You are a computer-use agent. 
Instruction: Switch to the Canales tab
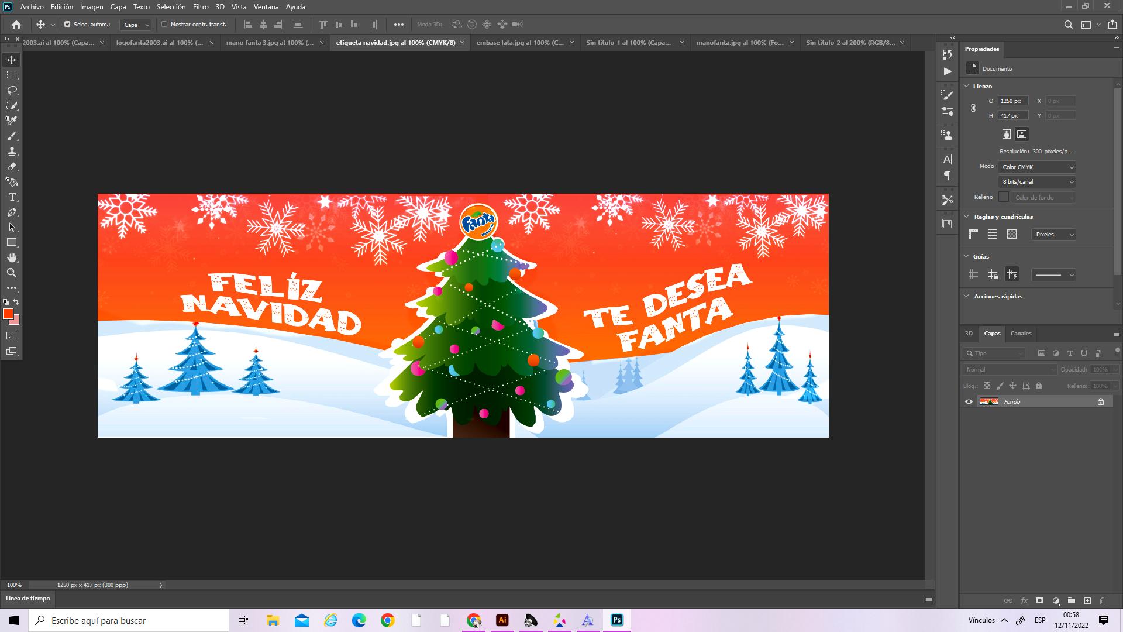pyautogui.click(x=1021, y=334)
